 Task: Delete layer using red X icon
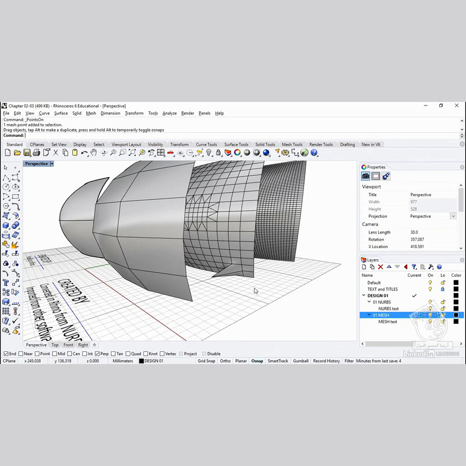click(381, 267)
